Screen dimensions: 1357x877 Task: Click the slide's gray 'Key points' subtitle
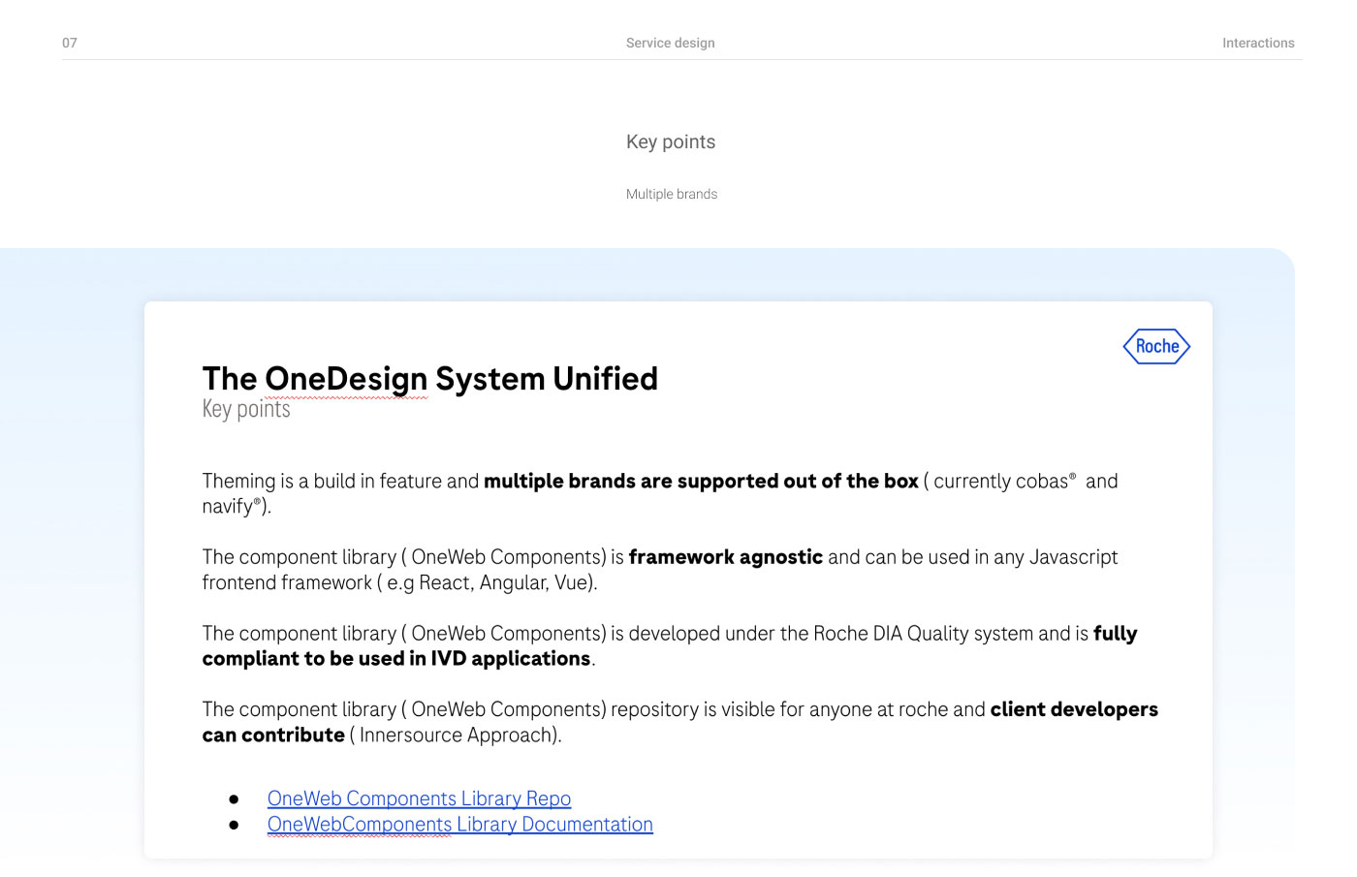[246, 409]
